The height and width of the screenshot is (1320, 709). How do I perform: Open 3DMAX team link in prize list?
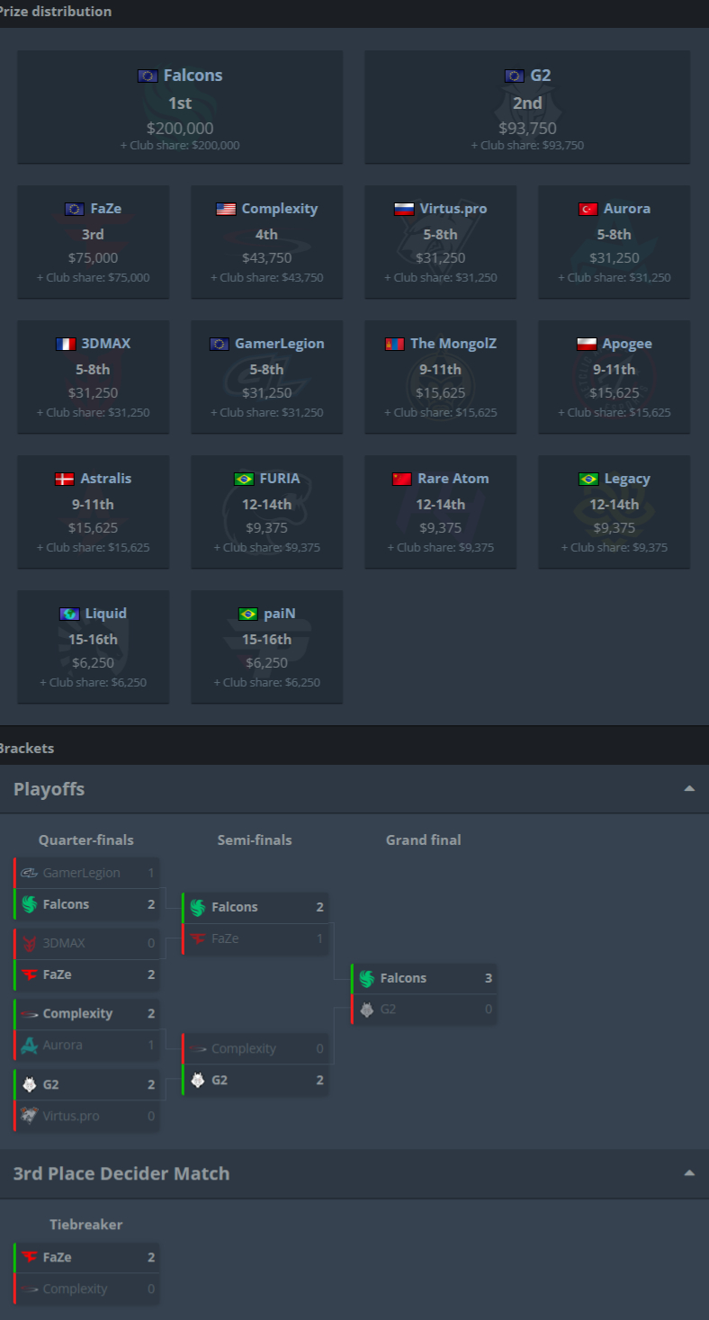click(x=106, y=344)
